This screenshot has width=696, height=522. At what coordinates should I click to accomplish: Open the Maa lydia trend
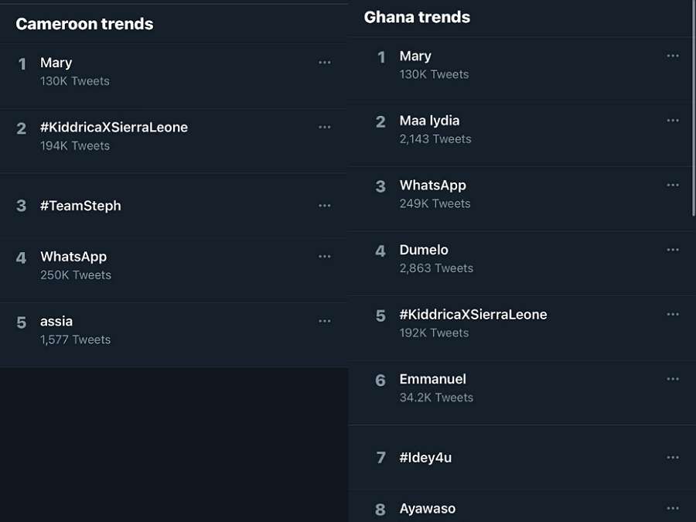coord(429,121)
